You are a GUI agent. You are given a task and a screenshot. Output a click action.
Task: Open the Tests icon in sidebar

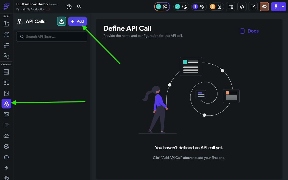(x=6, y=146)
